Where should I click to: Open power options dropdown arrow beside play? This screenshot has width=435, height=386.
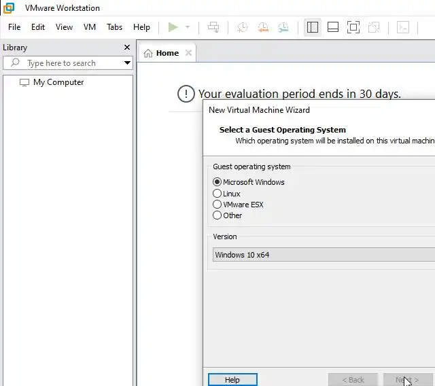pyautogui.click(x=188, y=27)
